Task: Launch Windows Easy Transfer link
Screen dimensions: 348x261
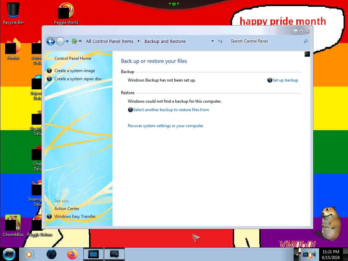Action: pos(75,216)
